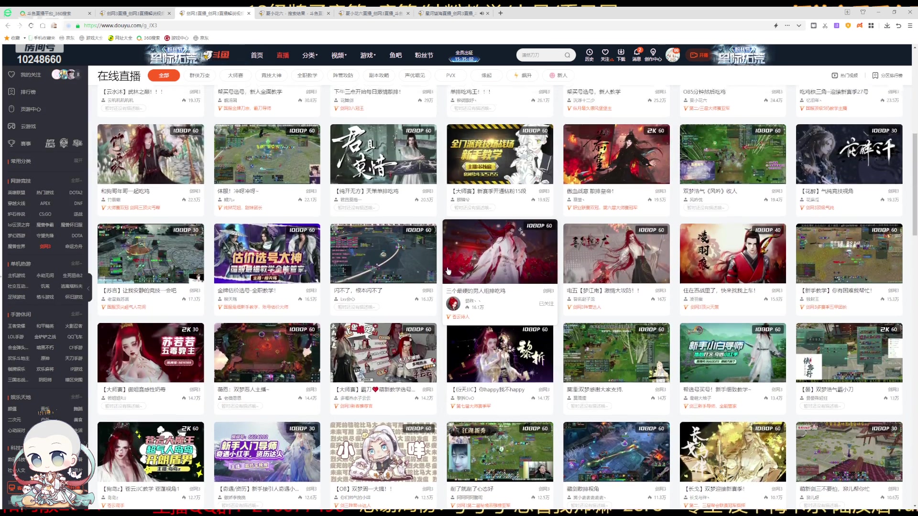Click the 下载 download icon in header
The height and width of the screenshot is (516, 918).
coord(621,52)
